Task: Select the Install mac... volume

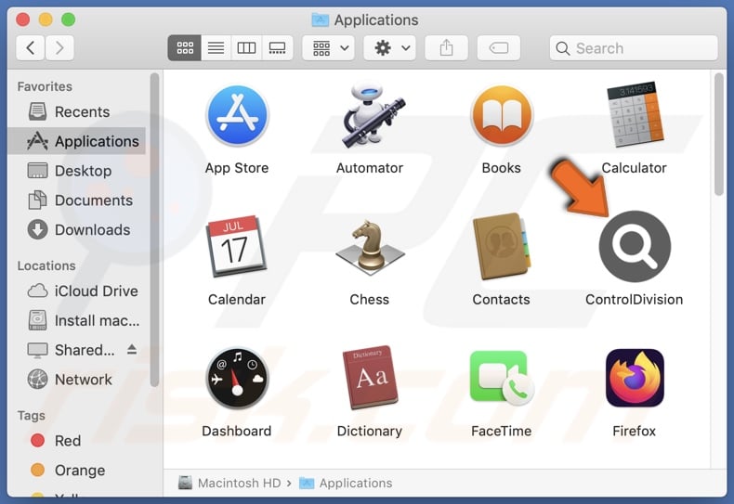Action: tap(76, 320)
